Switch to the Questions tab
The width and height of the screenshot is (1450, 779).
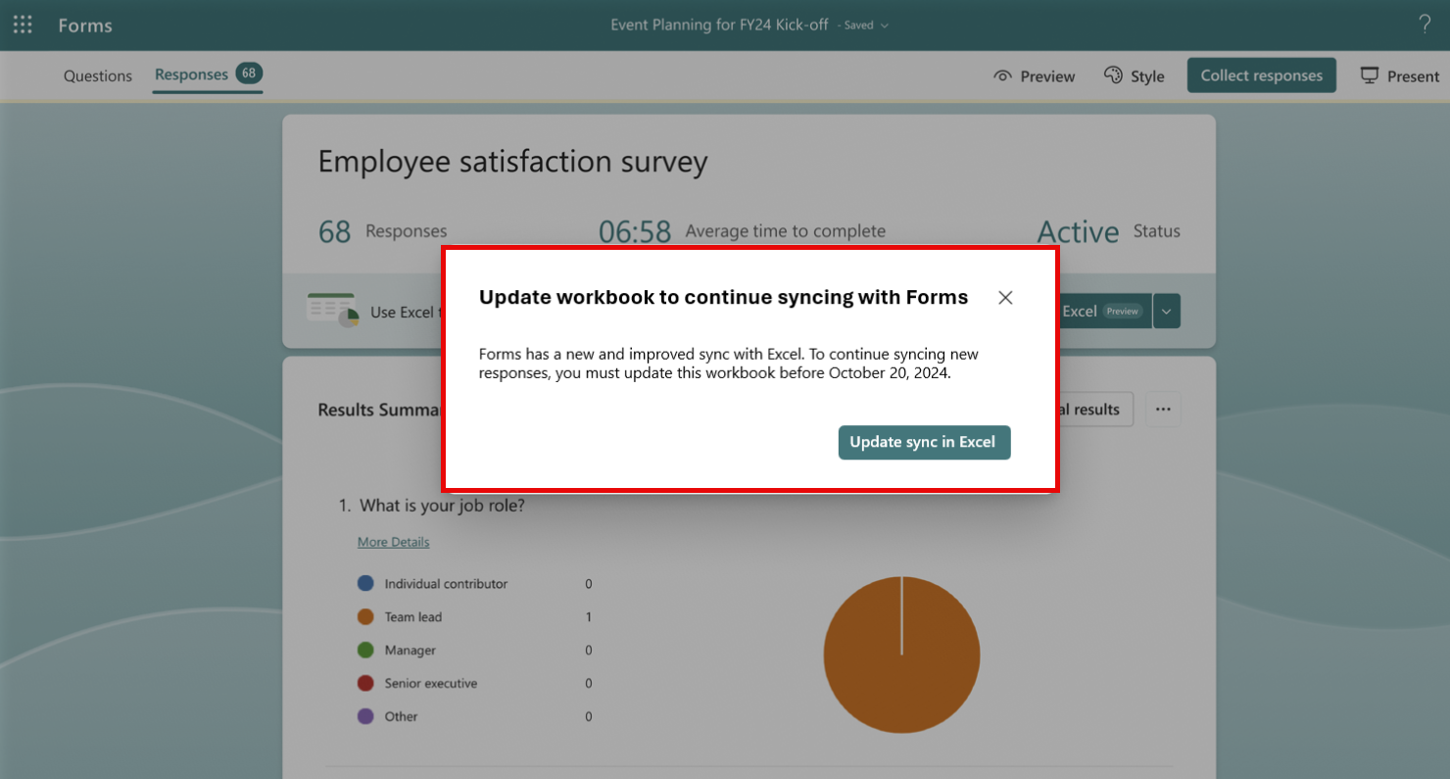click(97, 75)
